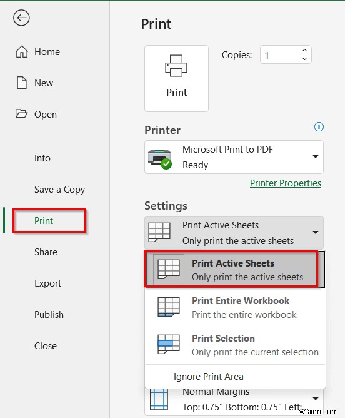Click the Normal Margins page icon
The image size is (345, 418).
coord(159,399)
